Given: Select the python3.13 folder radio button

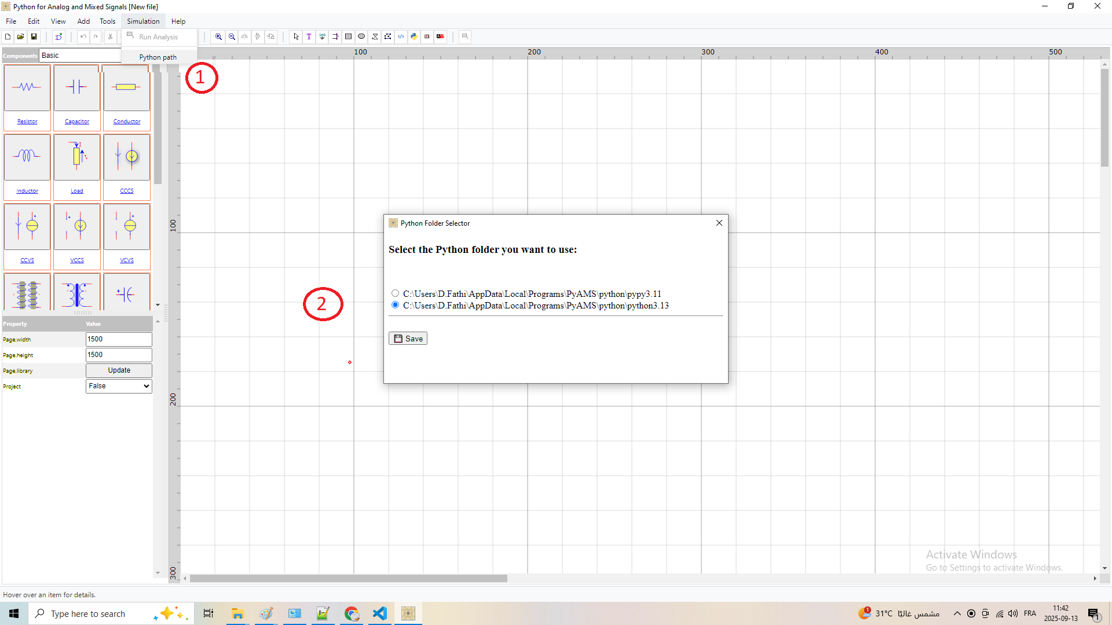Looking at the screenshot, I should (395, 305).
